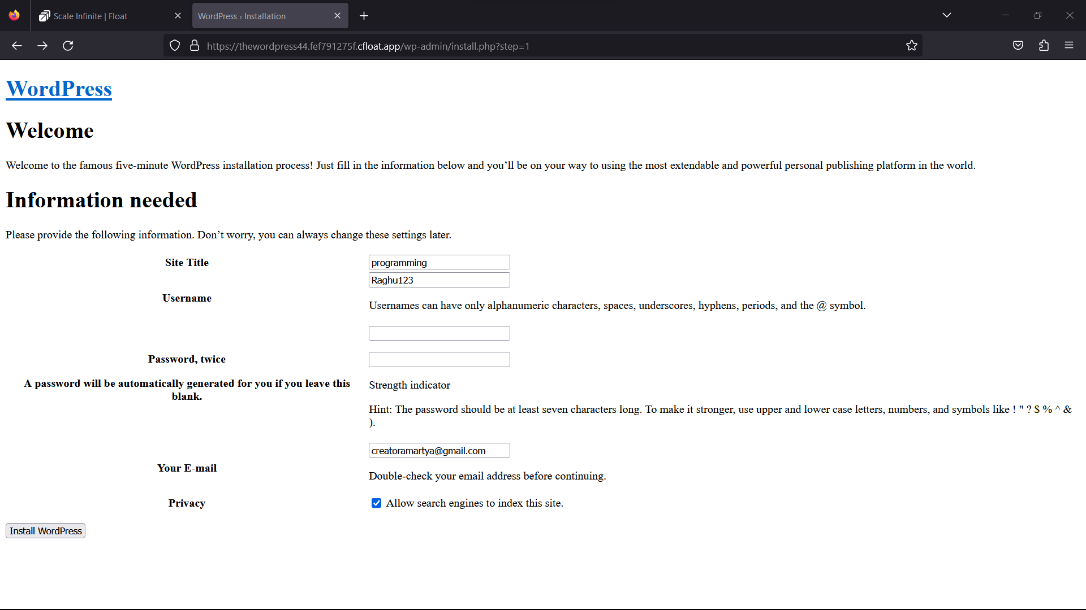Bookmark this page with the star icon
The width and height of the screenshot is (1086, 610).
(912, 46)
